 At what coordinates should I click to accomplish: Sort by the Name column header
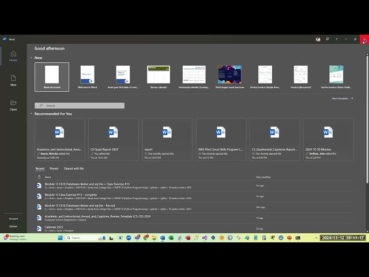48,177
